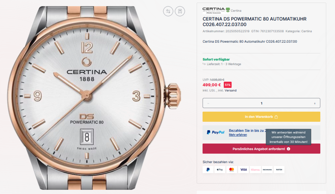
Task: Click inside the quantity input field
Action: (261, 103)
